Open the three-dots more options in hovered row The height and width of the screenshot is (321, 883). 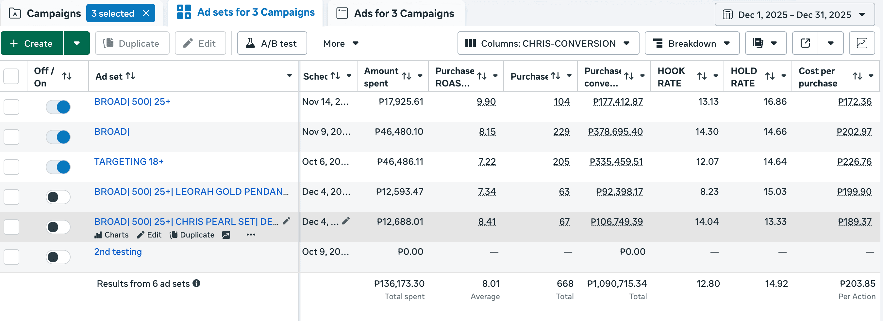pos(251,235)
